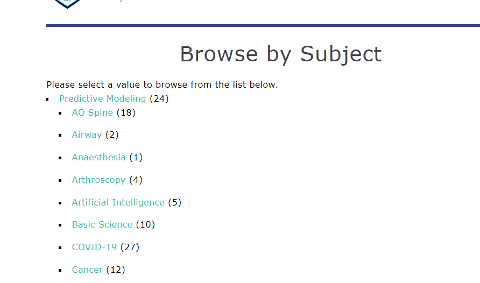This screenshot has width=480, height=283.
Task: Open the AO Spine subject link
Action: pyautogui.click(x=93, y=112)
